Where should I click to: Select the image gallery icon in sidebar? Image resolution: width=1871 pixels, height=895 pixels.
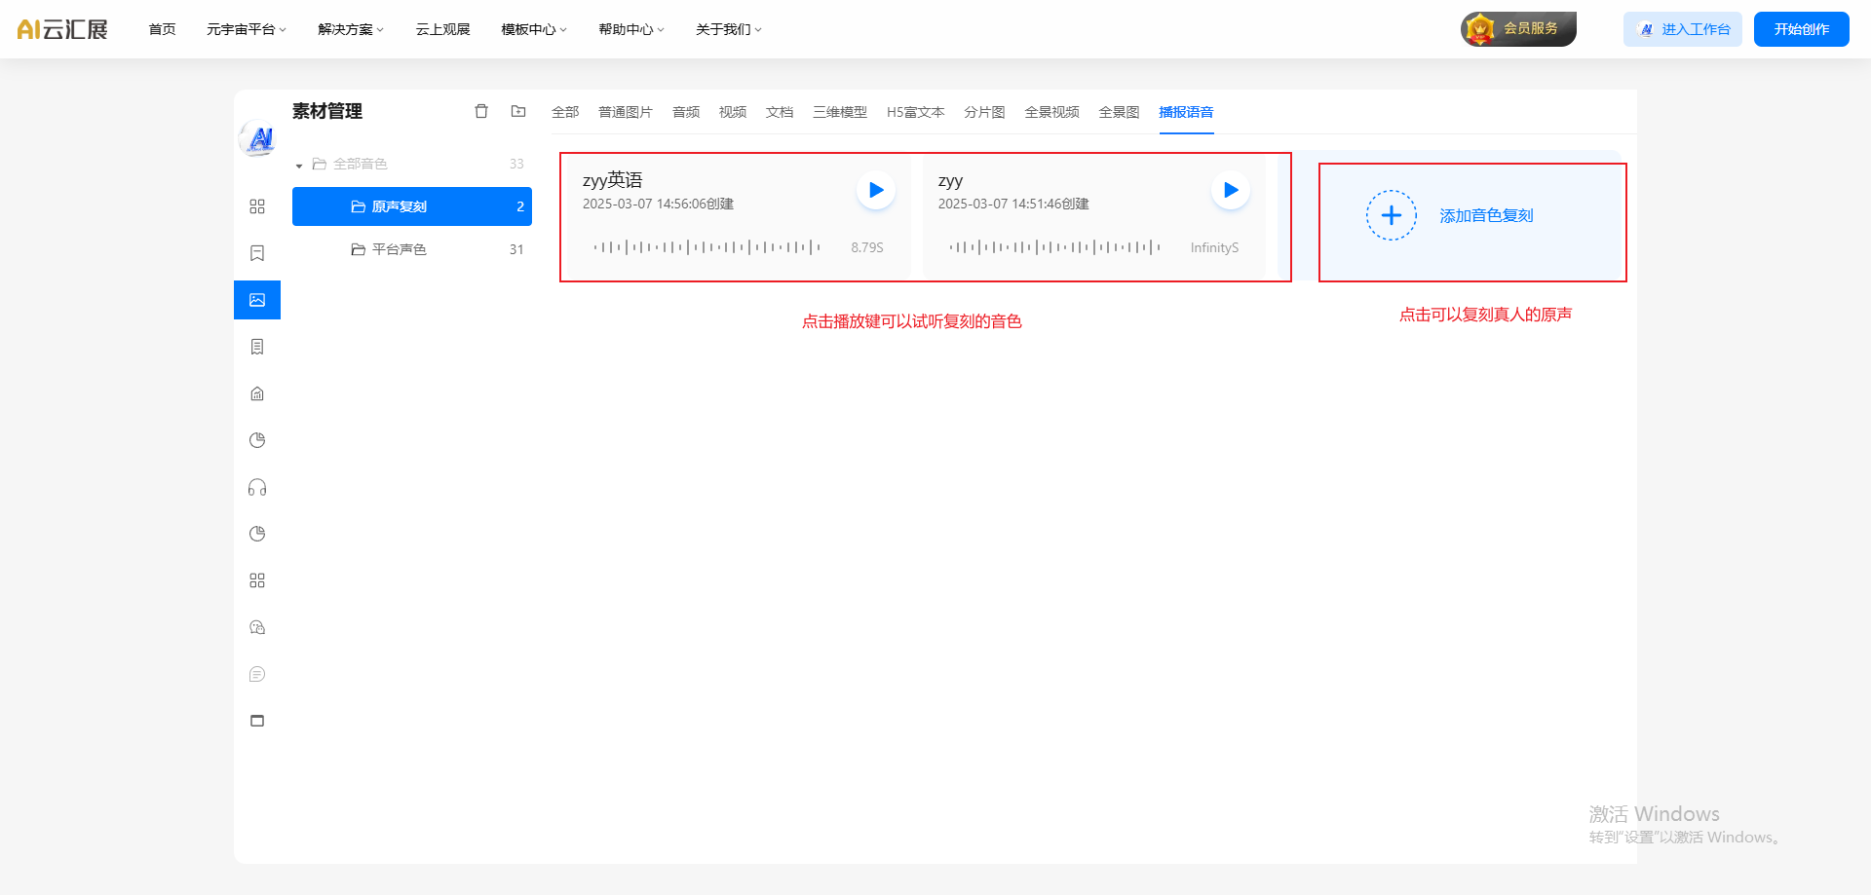point(257,300)
